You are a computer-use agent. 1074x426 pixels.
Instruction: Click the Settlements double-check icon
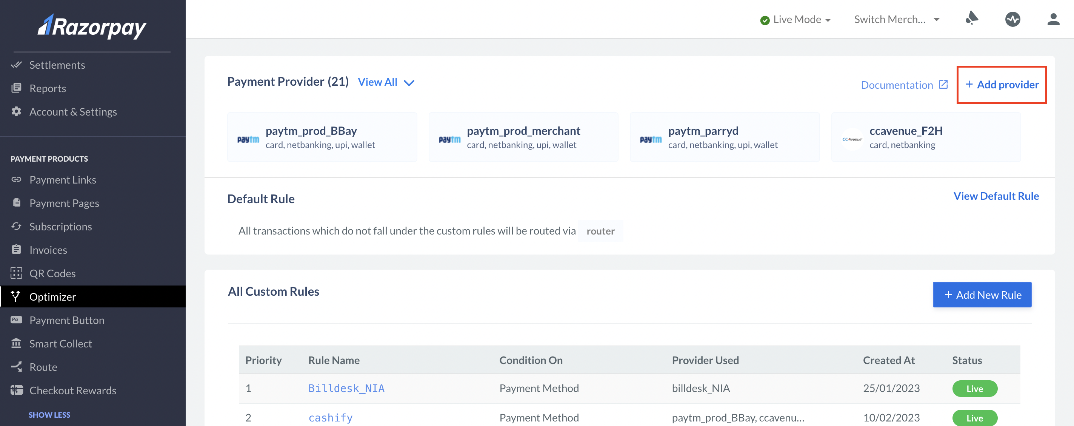pyautogui.click(x=16, y=65)
